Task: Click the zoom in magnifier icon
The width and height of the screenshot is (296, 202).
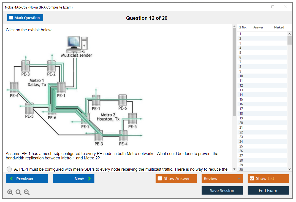Action: tap(10, 192)
